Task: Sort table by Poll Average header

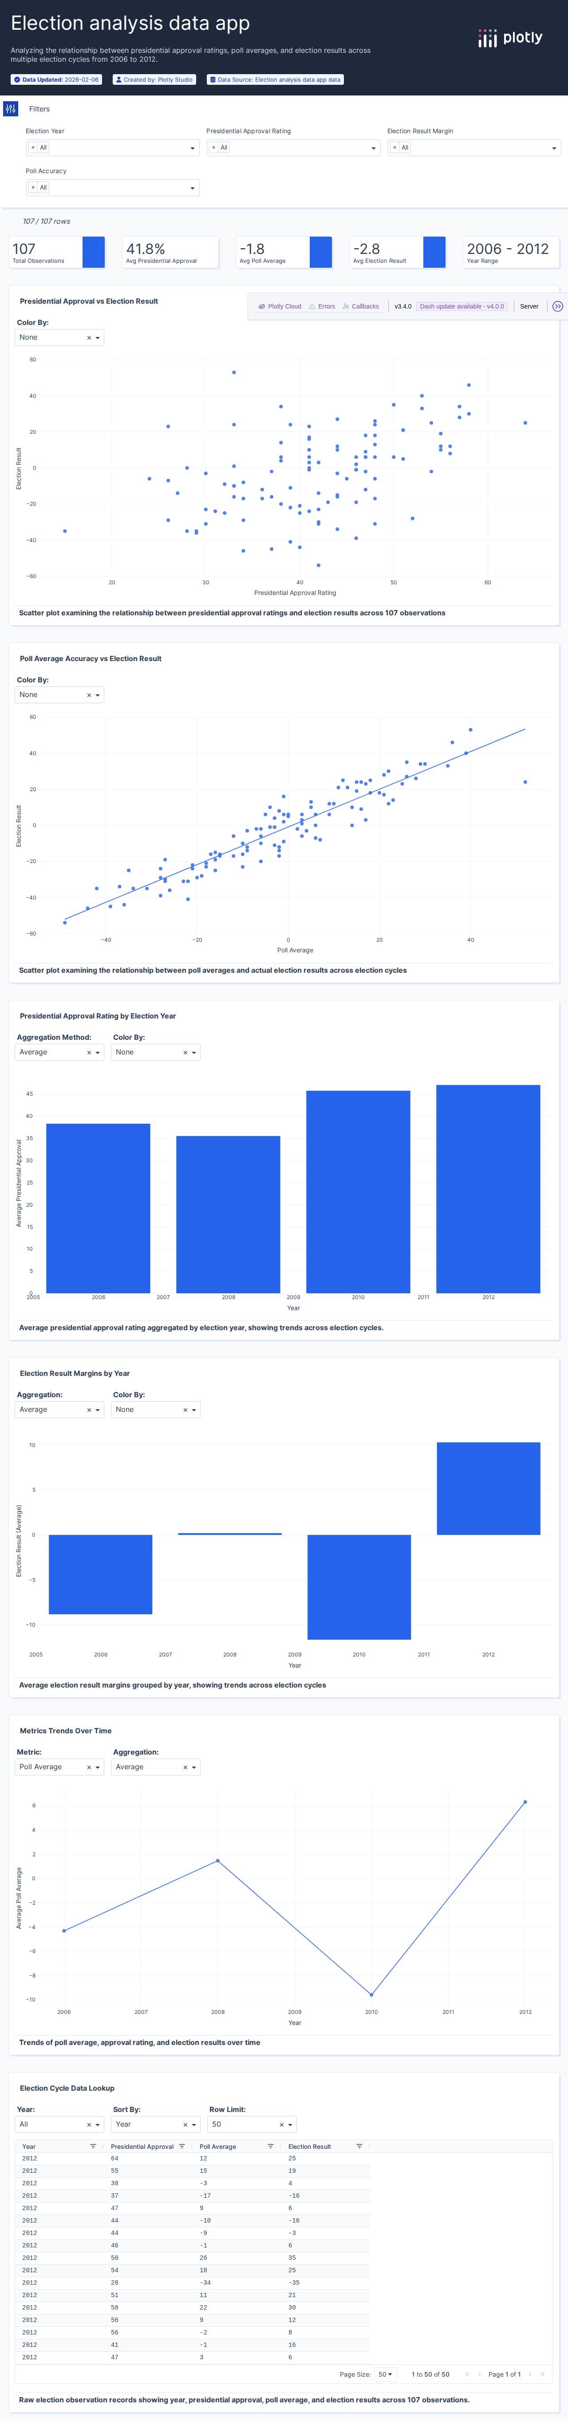Action: 218,2147
